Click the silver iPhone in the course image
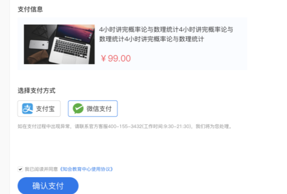287x194 pixels. coord(39,45)
